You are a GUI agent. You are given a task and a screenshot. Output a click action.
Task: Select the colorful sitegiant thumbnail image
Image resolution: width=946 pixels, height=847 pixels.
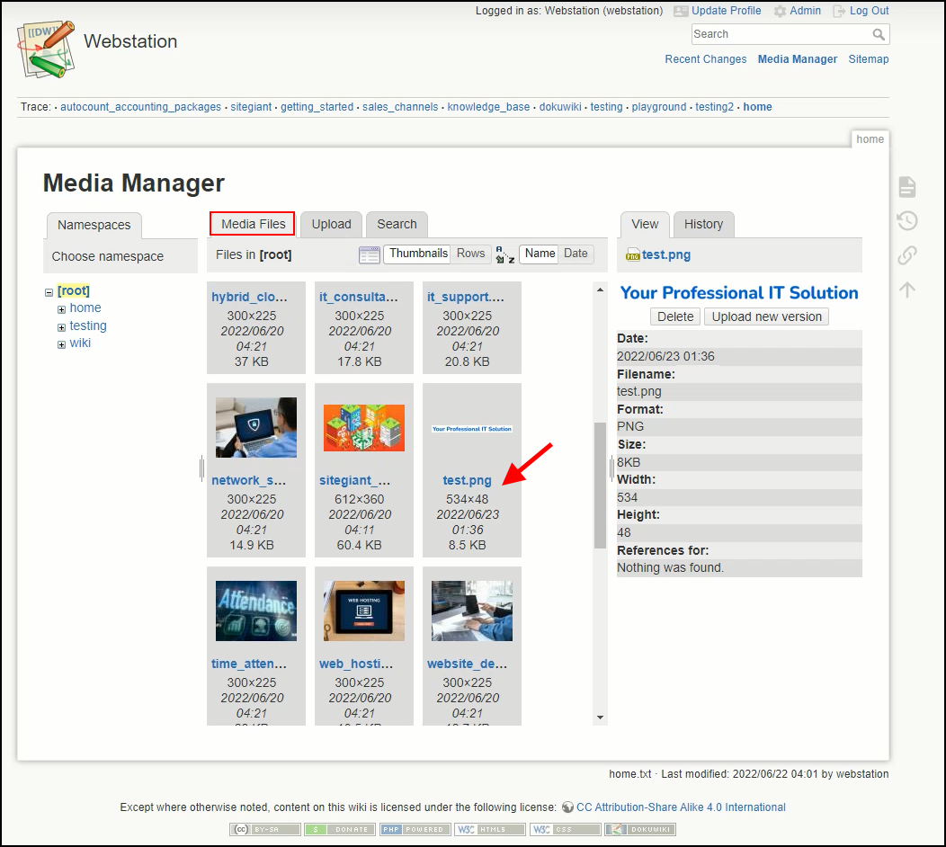(364, 428)
